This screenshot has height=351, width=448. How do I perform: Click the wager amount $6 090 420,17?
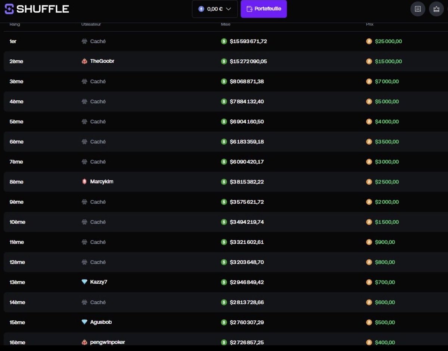coord(247,162)
